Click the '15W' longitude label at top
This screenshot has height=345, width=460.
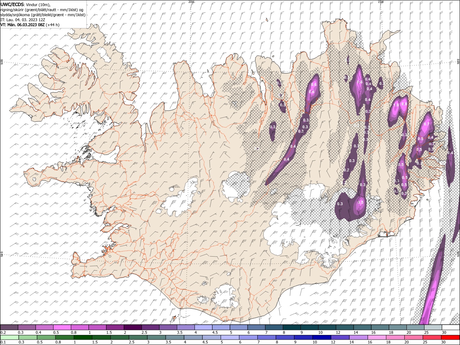[x=381, y=2]
